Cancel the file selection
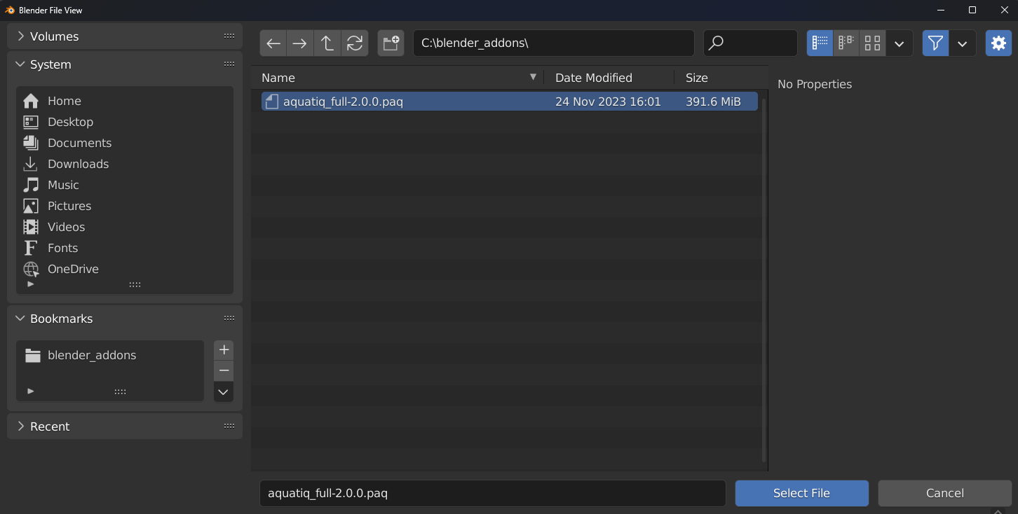This screenshot has height=514, width=1018. (944, 493)
